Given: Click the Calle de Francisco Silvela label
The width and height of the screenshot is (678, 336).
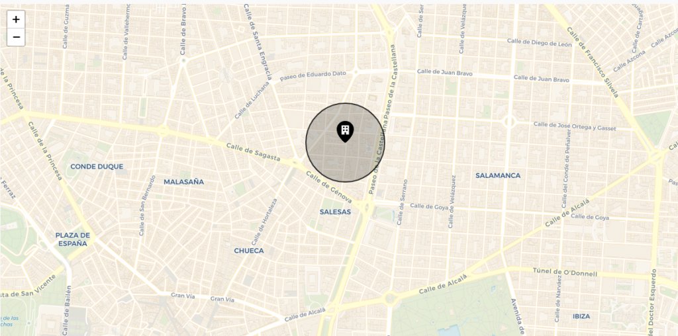Looking at the screenshot, I should 593,62.
